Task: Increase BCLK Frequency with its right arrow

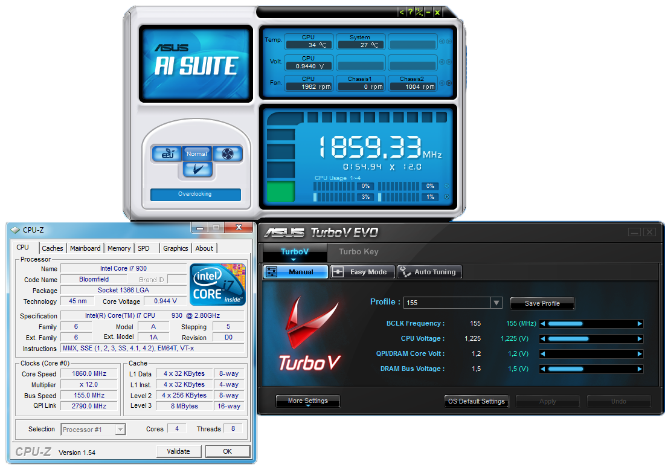Action: pos(640,324)
